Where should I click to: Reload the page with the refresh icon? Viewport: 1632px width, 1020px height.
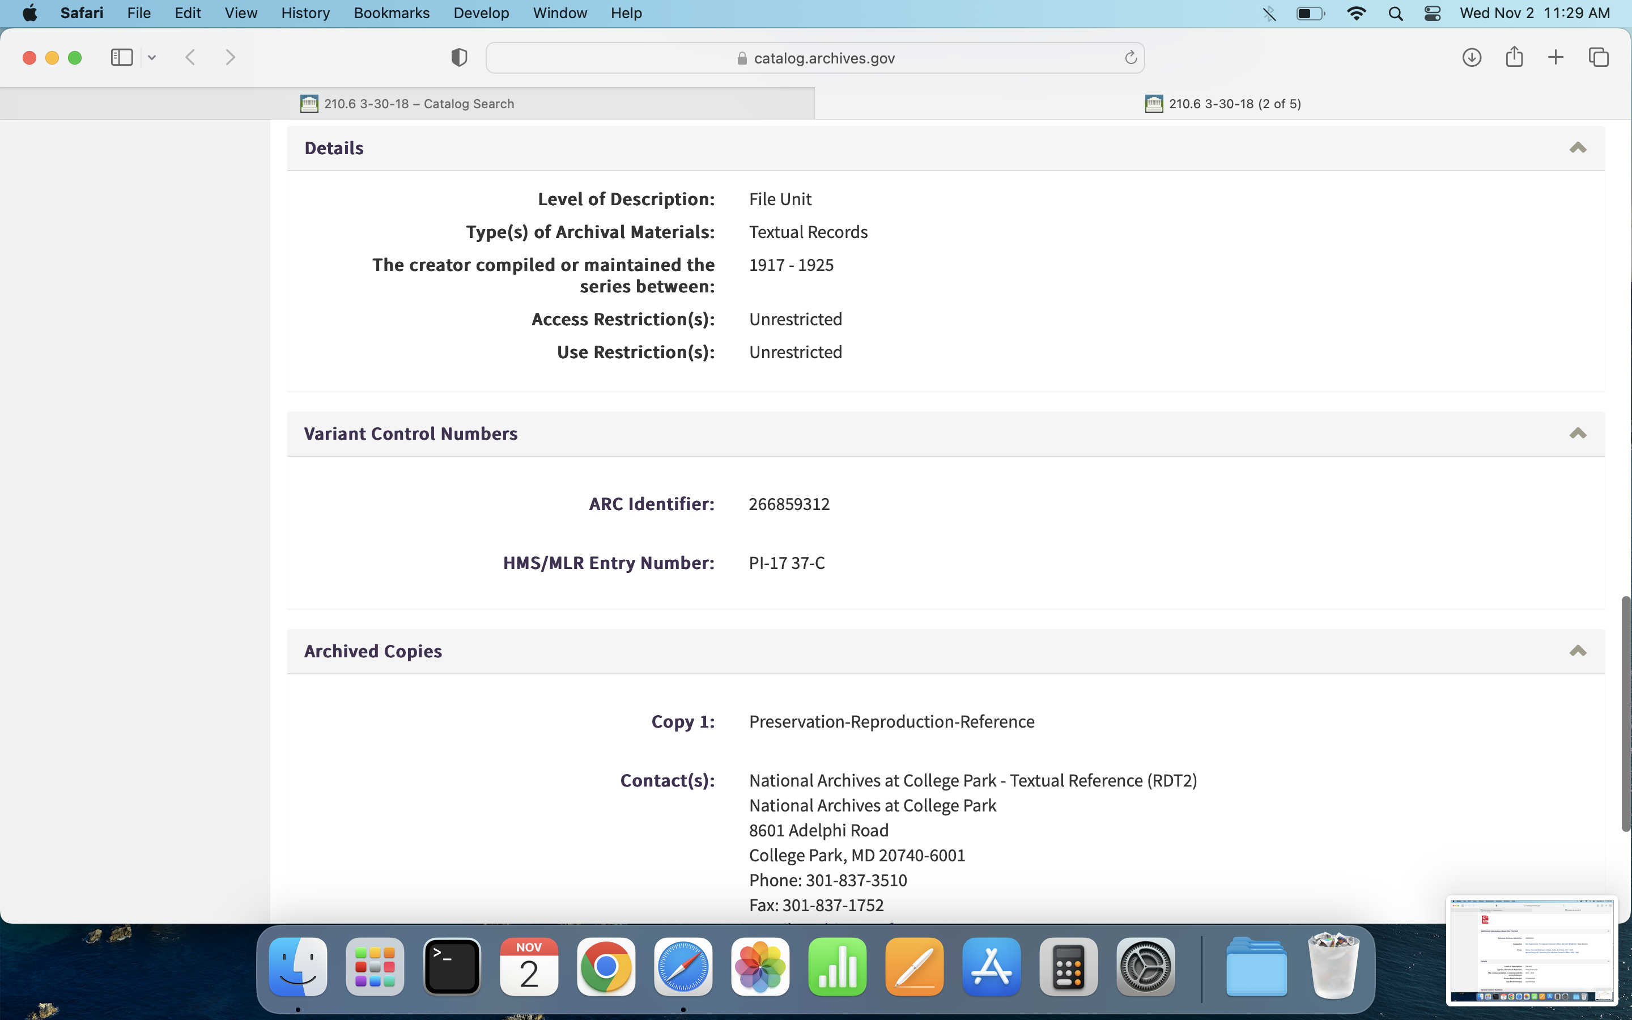pos(1131,58)
